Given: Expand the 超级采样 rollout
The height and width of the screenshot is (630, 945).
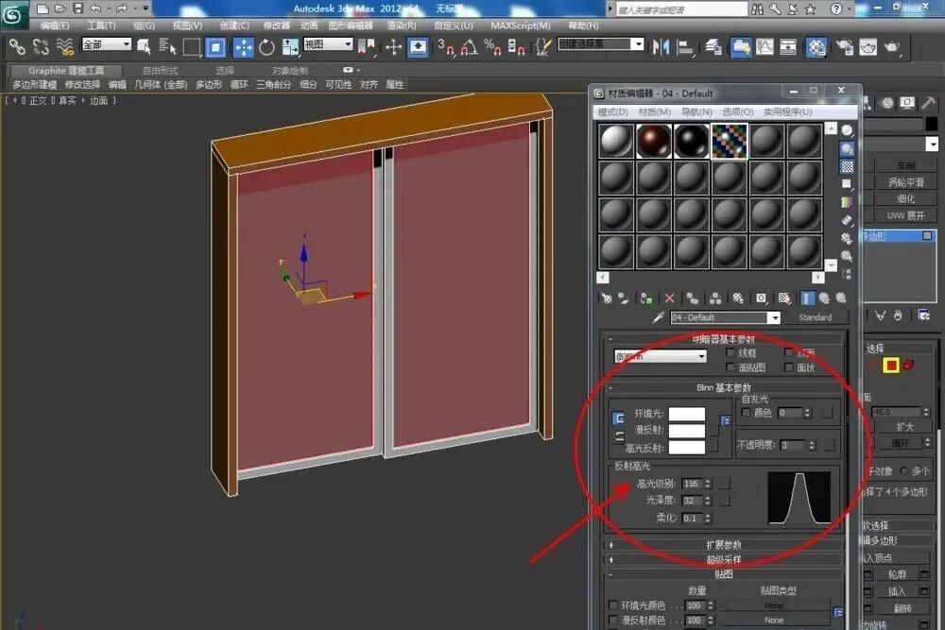Looking at the screenshot, I should [723, 559].
